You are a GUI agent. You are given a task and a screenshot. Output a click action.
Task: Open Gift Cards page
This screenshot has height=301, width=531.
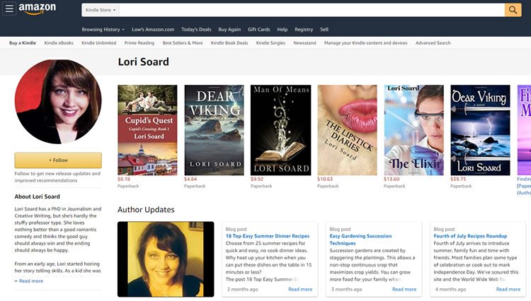click(x=258, y=30)
